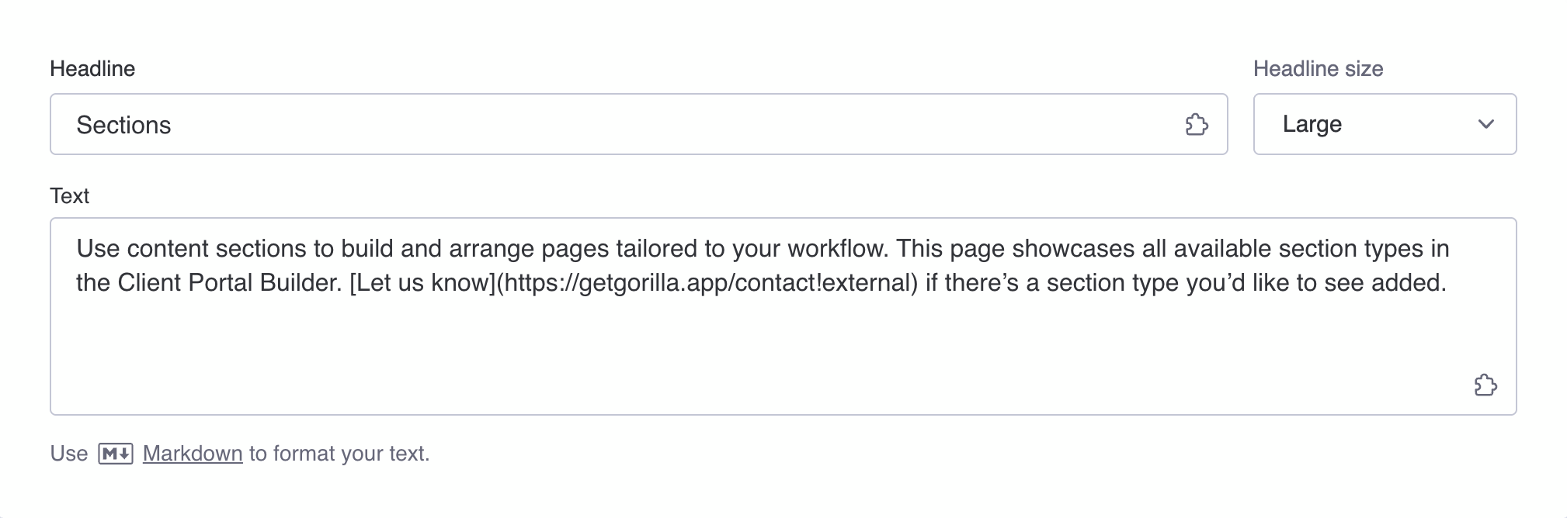Click the Headline size label
The image size is (1567, 518).
pyautogui.click(x=1318, y=69)
